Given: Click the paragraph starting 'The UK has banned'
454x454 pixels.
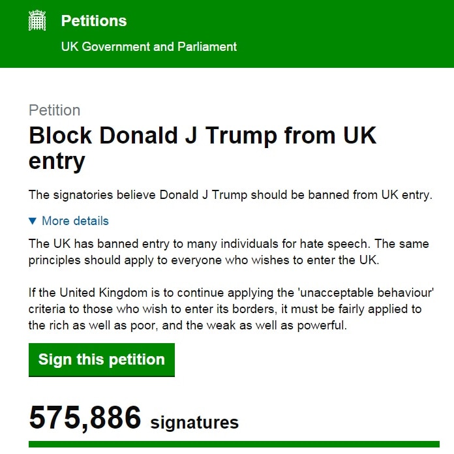Looking at the screenshot, I should pyautogui.click(x=229, y=252).
